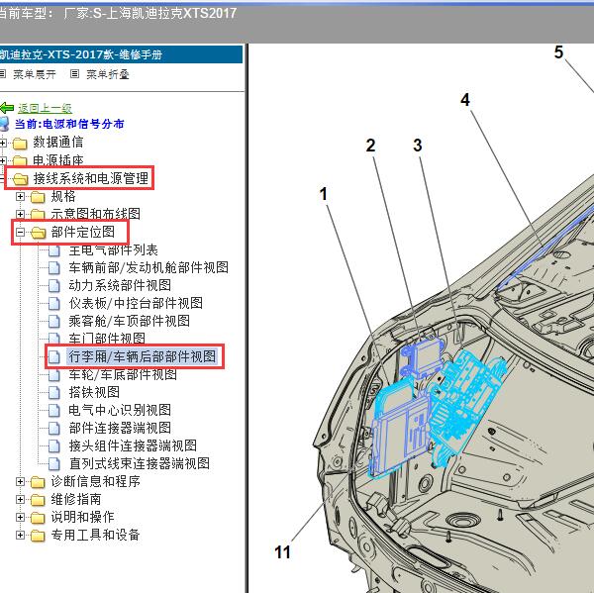Image resolution: width=594 pixels, height=593 pixels.
Task: Click callout number 11 in diagram
Action: [x=282, y=552]
